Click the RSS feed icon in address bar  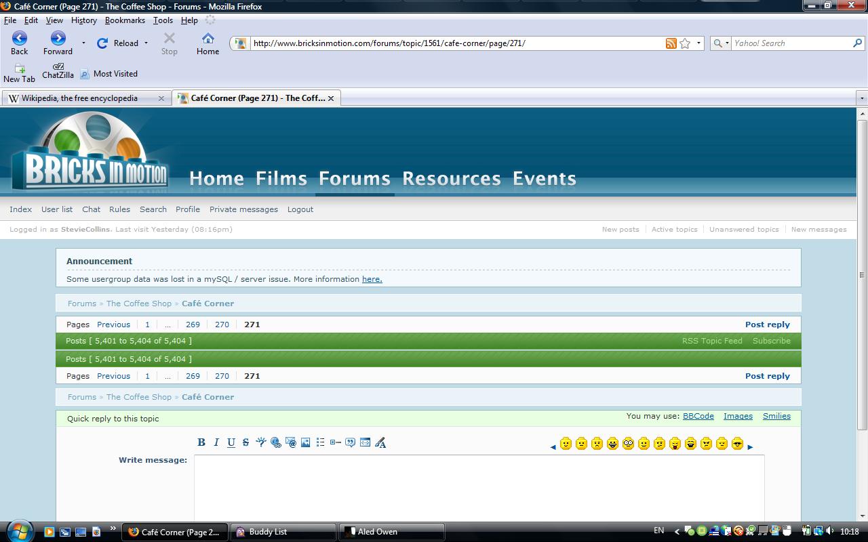[671, 43]
